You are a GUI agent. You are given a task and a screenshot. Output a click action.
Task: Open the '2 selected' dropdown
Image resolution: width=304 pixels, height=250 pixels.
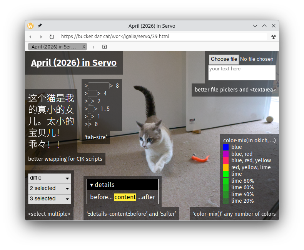[x=50, y=188]
